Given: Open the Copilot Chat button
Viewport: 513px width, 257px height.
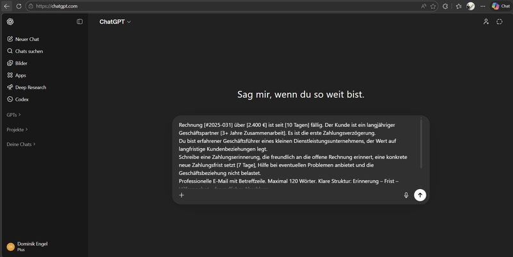Looking at the screenshot, I should 501,6.
